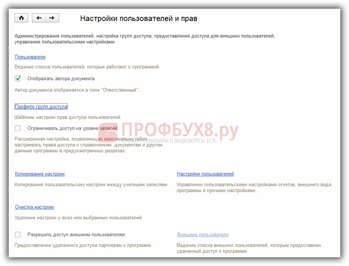Open the Копирование настроек link

click(x=40, y=174)
